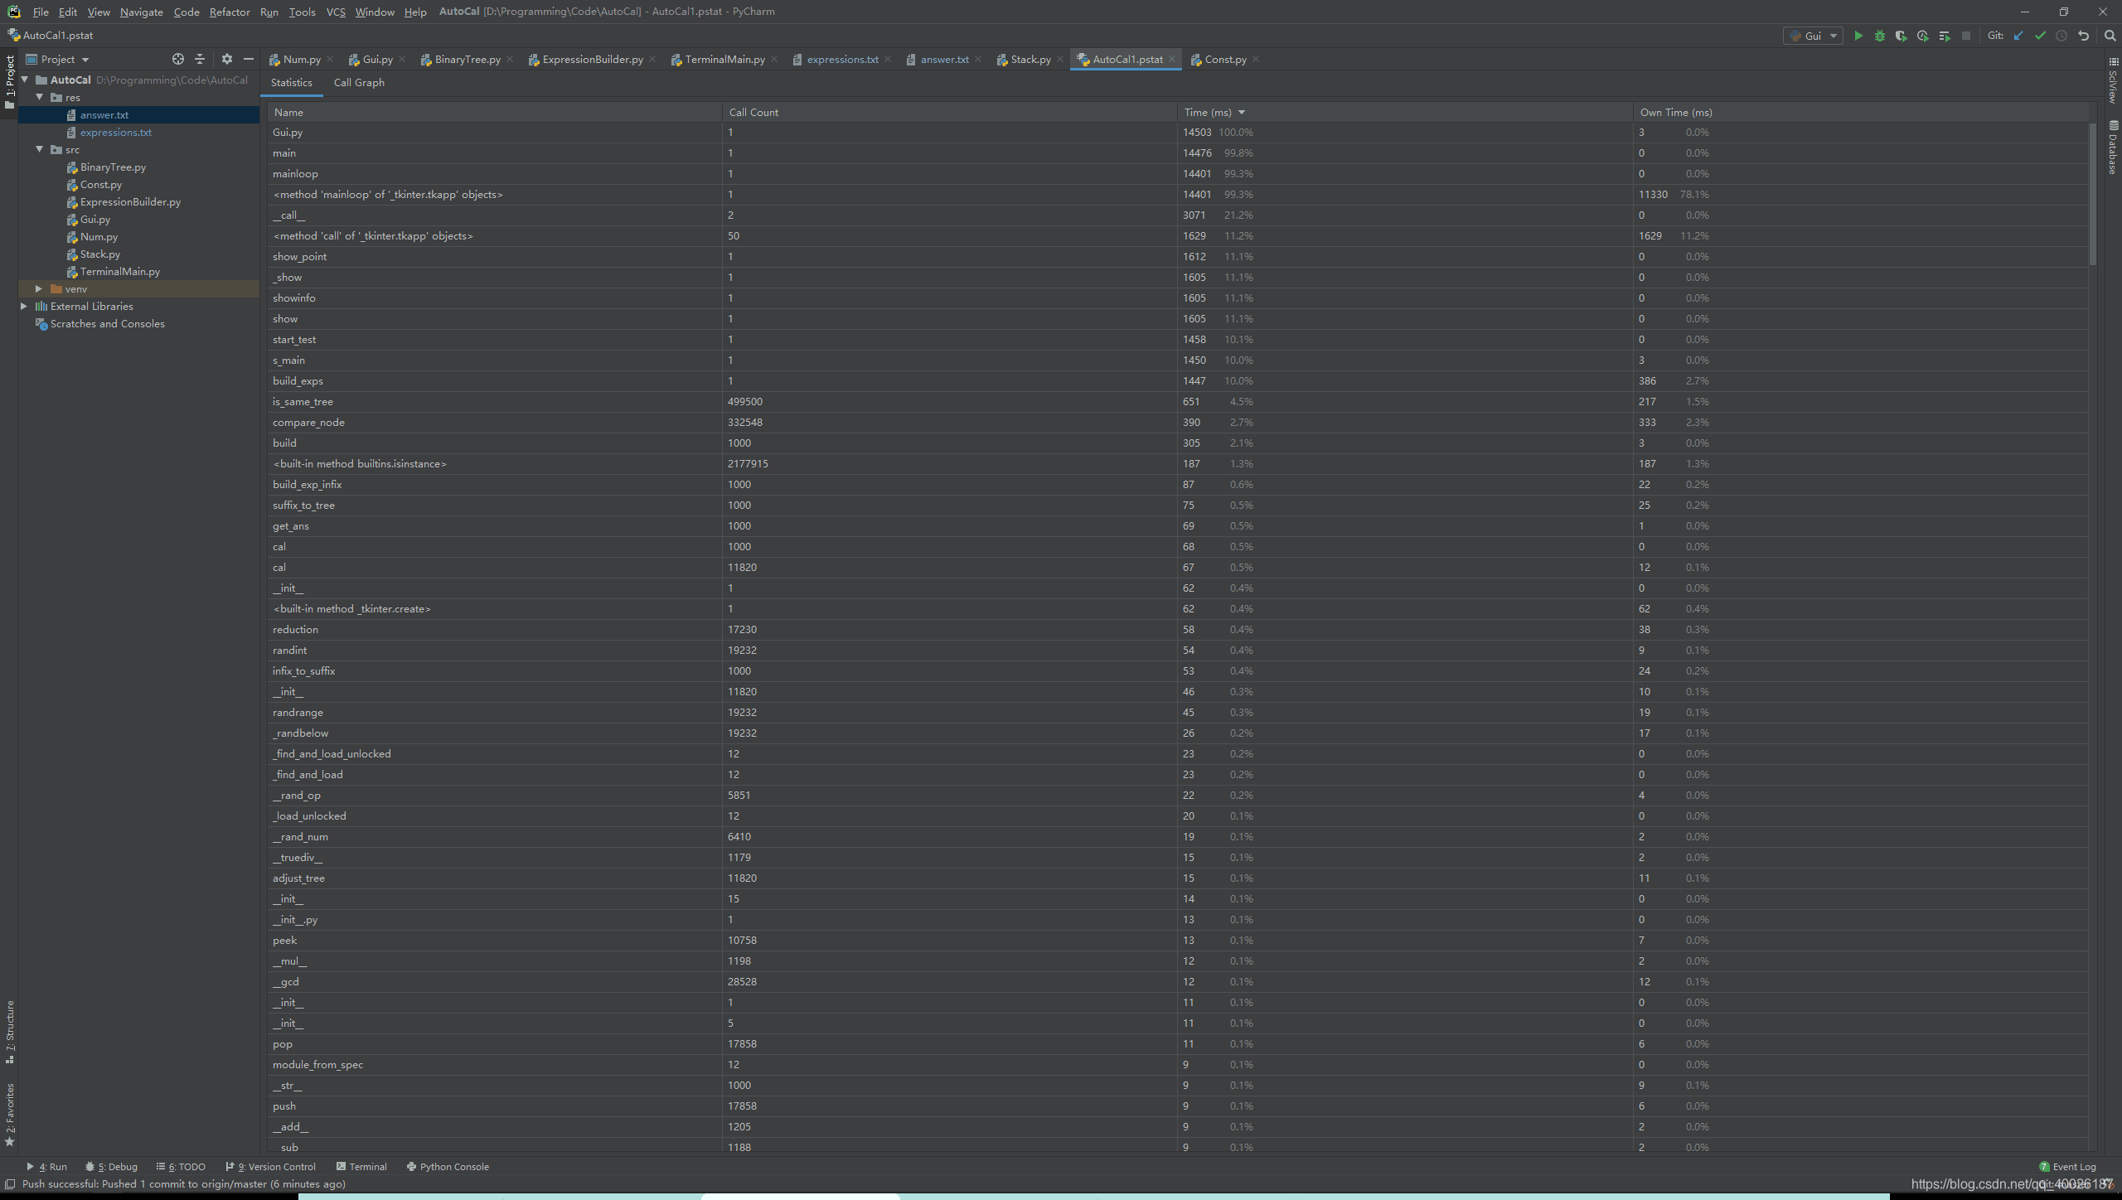The width and height of the screenshot is (2122, 1200).
Task: Open the Python Console
Action: pos(448,1167)
